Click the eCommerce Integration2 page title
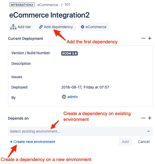Screen dimensions: 155x164 (49, 15)
